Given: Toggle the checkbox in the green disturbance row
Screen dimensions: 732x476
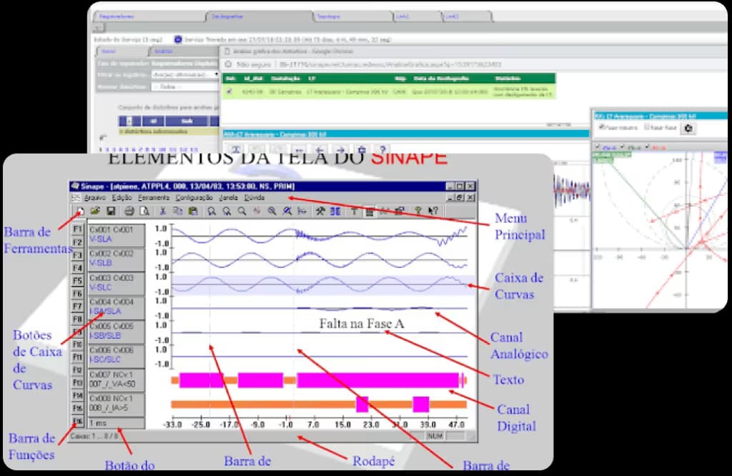Looking at the screenshot, I should tap(229, 91).
